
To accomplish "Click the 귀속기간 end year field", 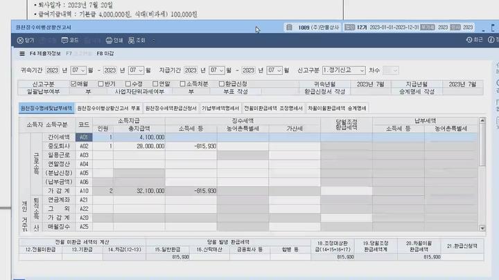I will (x=110, y=70).
